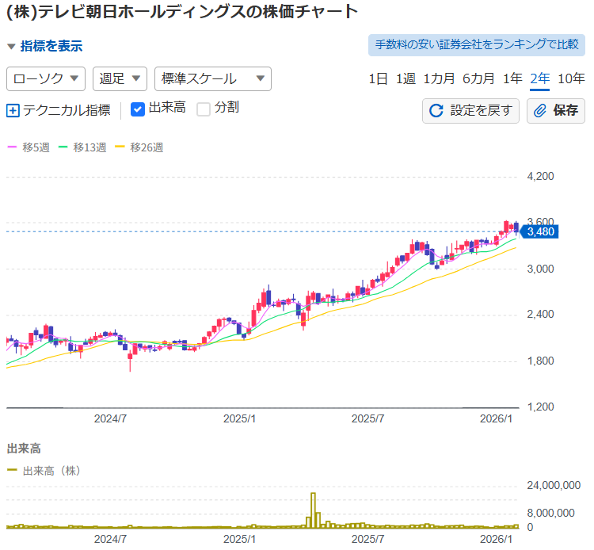This screenshot has height=550, width=594.
Task: Open the ローソク chart type dropdown
Action: coord(46,78)
